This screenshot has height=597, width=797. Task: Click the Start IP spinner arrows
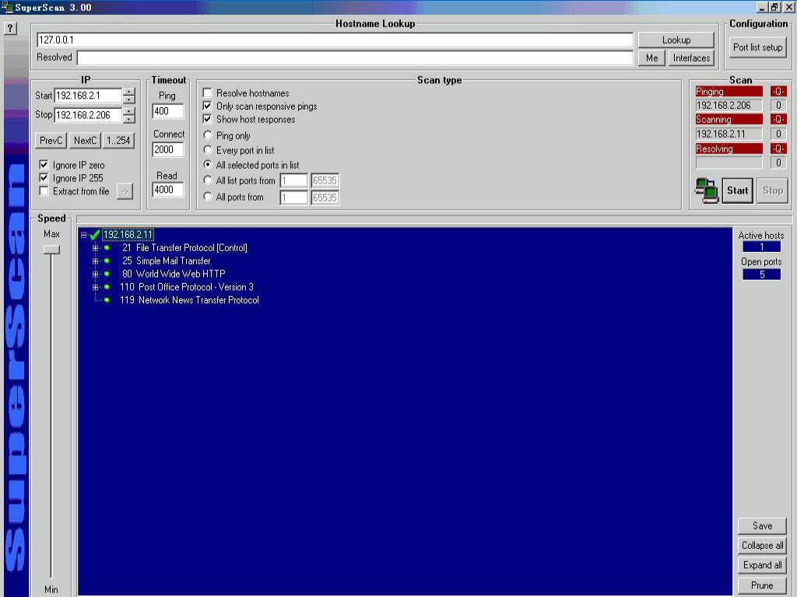(x=129, y=96)
